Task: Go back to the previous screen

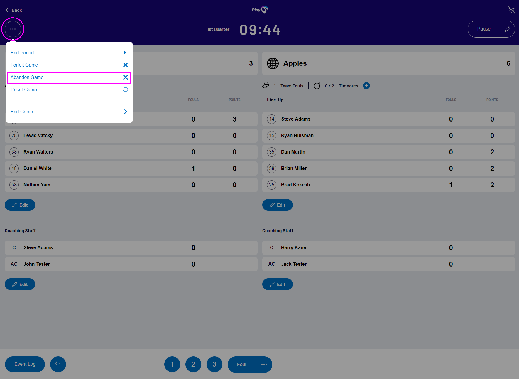Action: click(14, 10)
